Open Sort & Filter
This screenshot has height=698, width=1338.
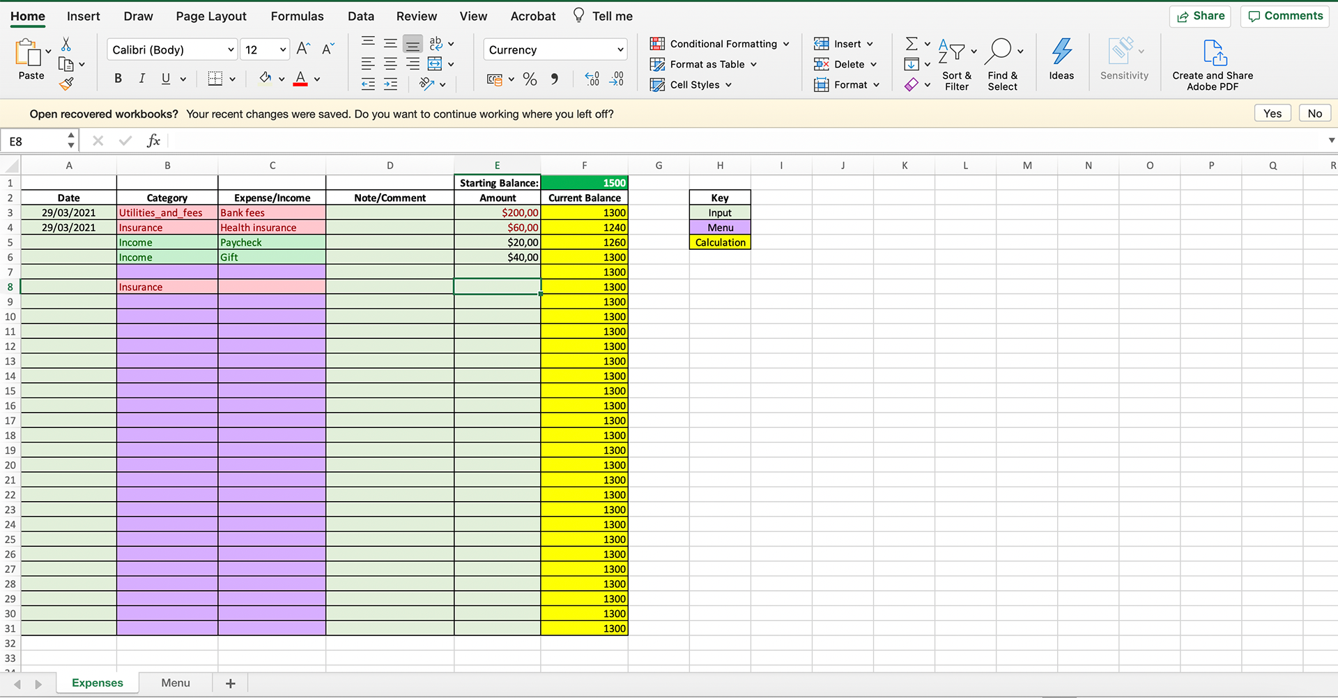[957, 63]
